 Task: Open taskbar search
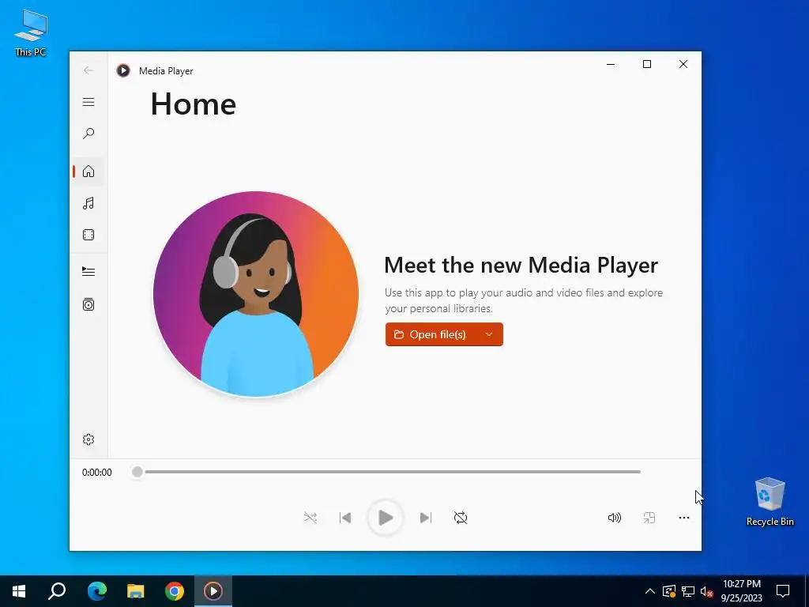(x=57, y=591)
